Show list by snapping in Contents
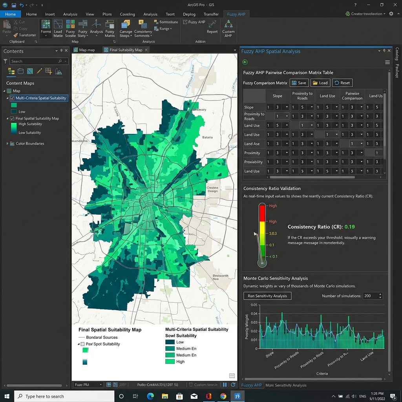 [48, 71]
